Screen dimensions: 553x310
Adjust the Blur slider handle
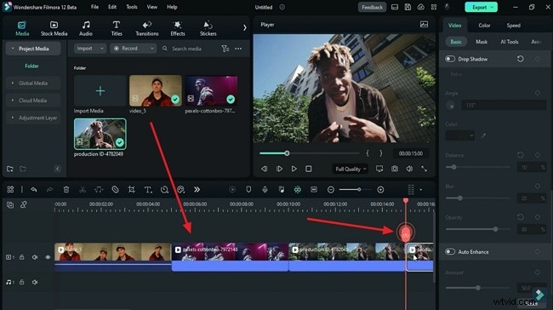pos(460,198)
